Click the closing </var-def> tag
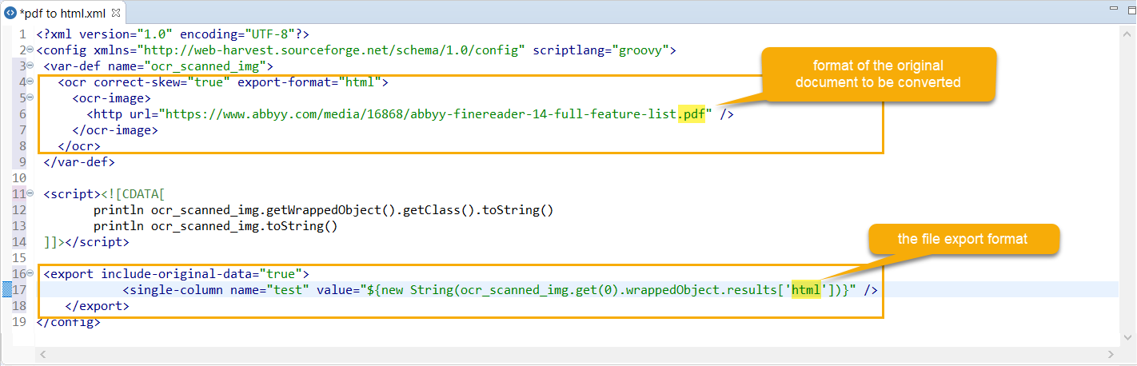 click(79, 162)
